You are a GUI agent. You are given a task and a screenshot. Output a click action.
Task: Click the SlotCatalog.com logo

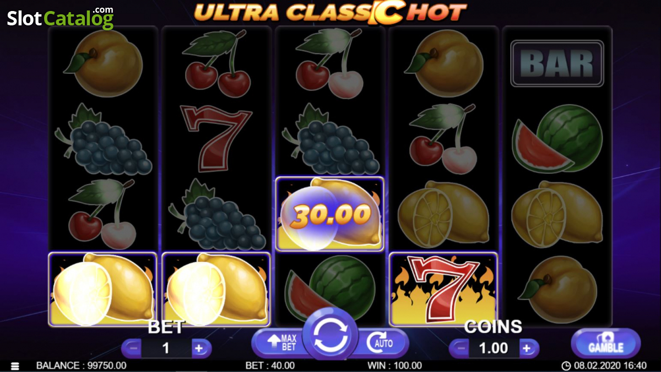click(x=61, y=18)
